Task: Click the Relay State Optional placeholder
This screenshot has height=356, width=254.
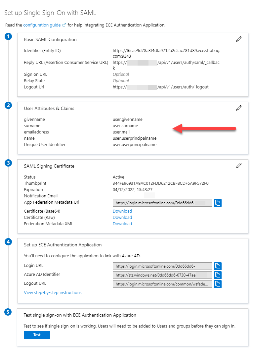Action: pyautogui.click(x=121, y=81)
